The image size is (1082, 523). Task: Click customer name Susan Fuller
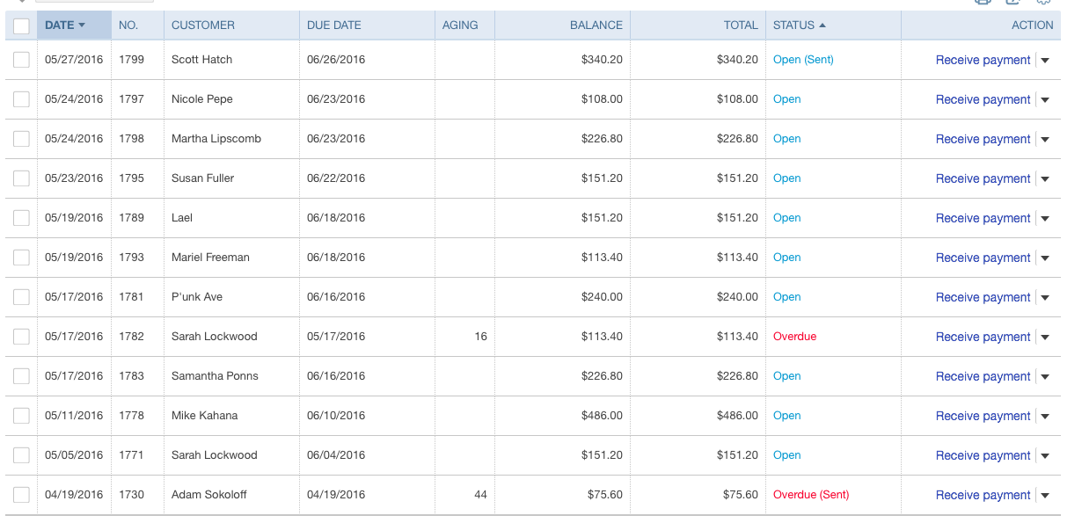tap(203, 178)
